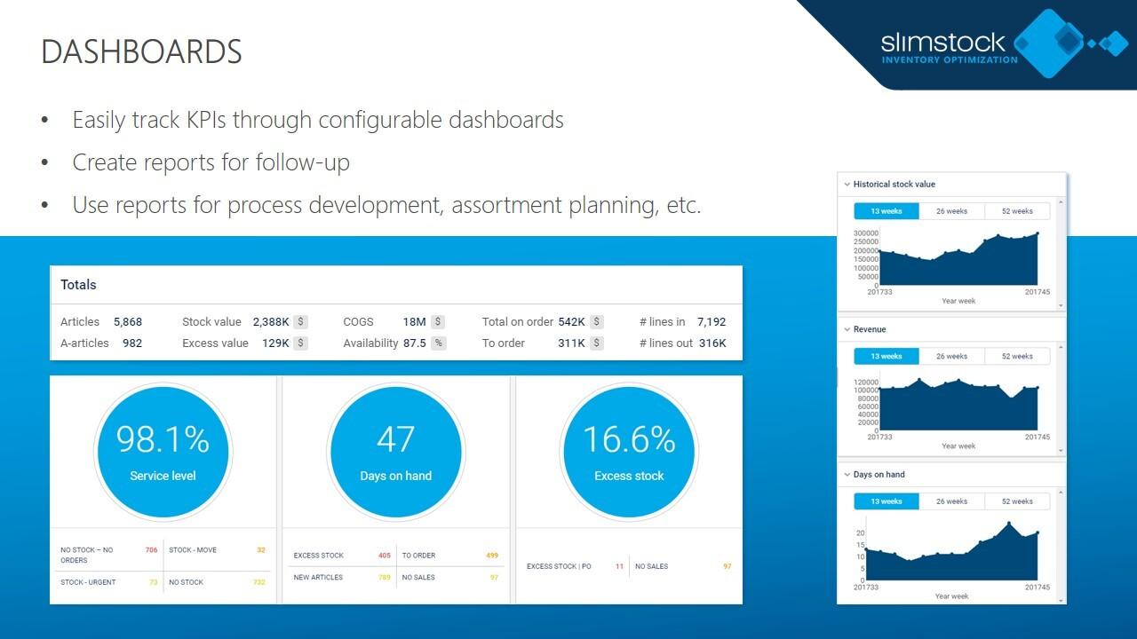Click the 47 Days on hand circle
Image resolution: width=1137 pixels, height=639 pixels.
(x=395, y=451)
